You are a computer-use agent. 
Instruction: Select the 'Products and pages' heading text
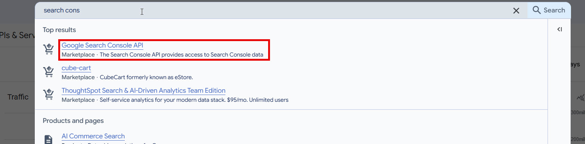pyautogui.click(x=73, y=121)
